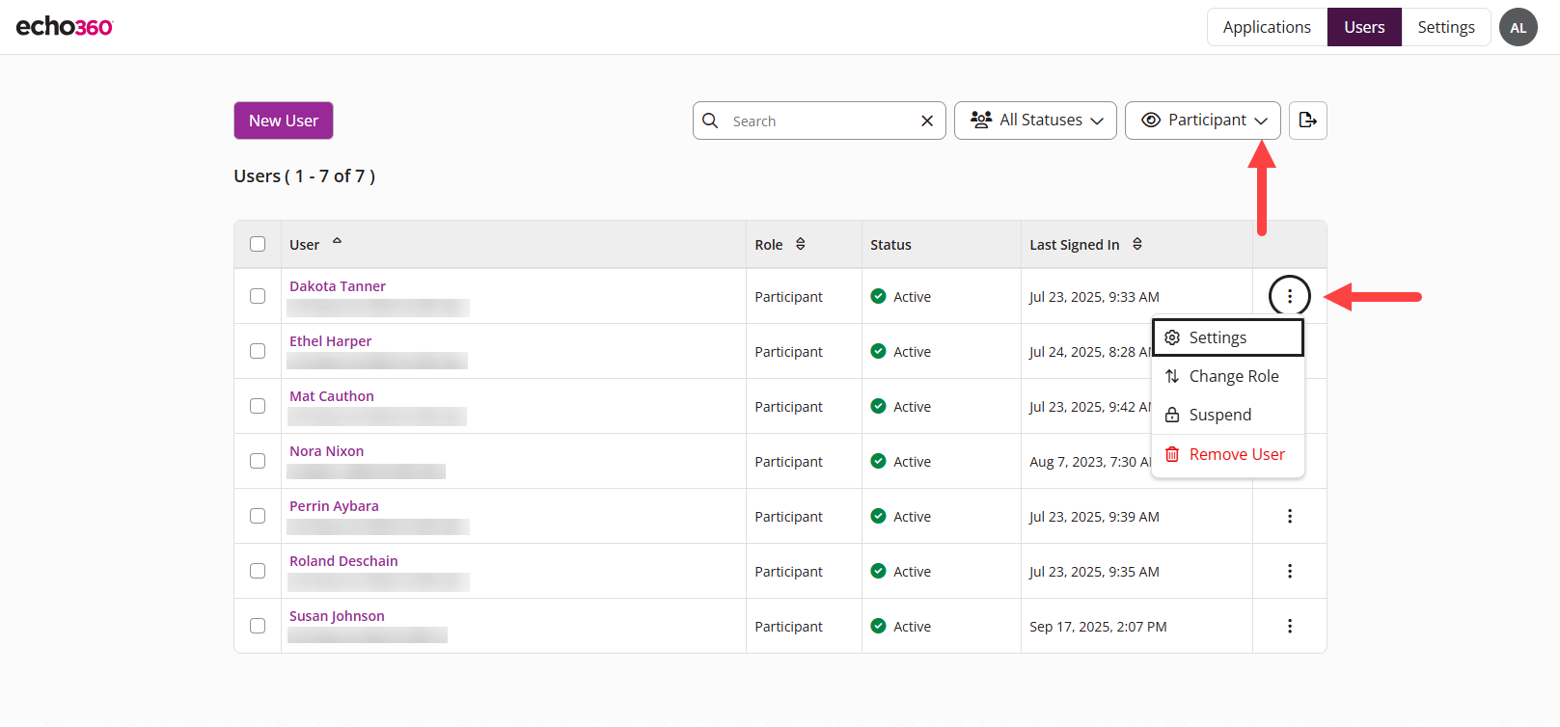Click the Last Signed In sort icon

[x=1137, y=244]
